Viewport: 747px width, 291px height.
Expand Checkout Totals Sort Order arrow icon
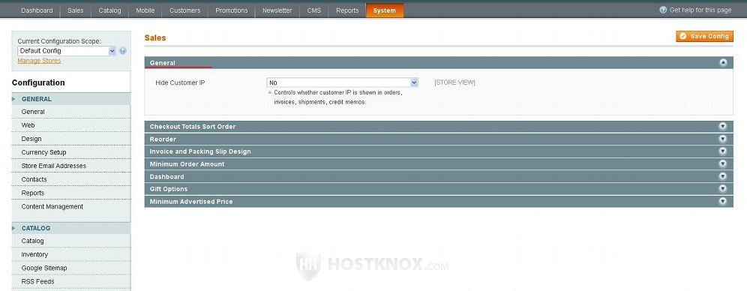(x=723, y=126)
